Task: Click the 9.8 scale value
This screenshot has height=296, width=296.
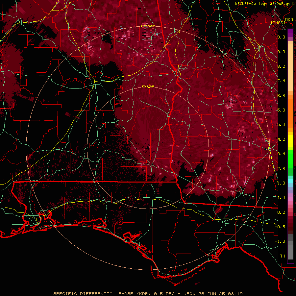Action: pyautogui.click(x=281, y=37)
